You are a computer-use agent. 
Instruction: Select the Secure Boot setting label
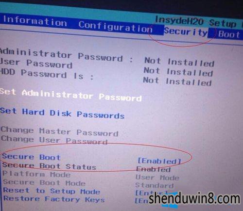pyautogui.click(x=32, y=157)
